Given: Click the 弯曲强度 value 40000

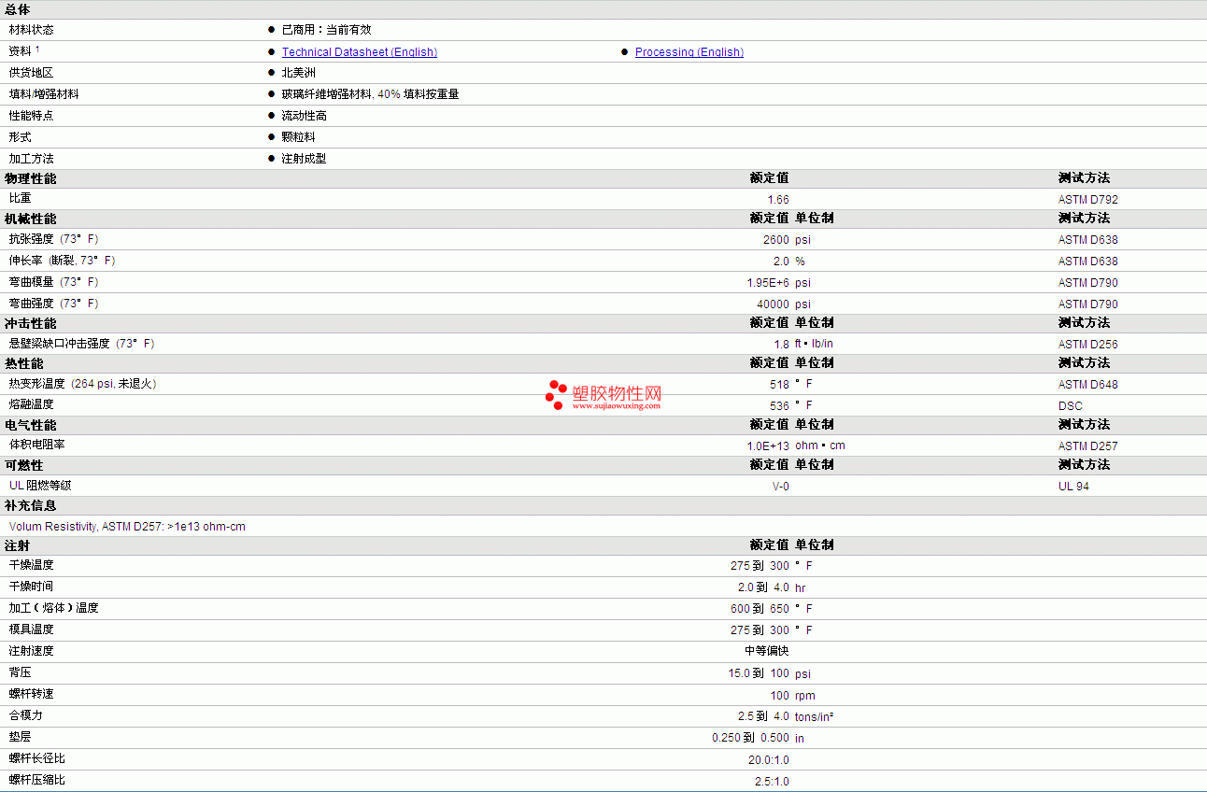Looking at the screenshot, I should (773, 304).
